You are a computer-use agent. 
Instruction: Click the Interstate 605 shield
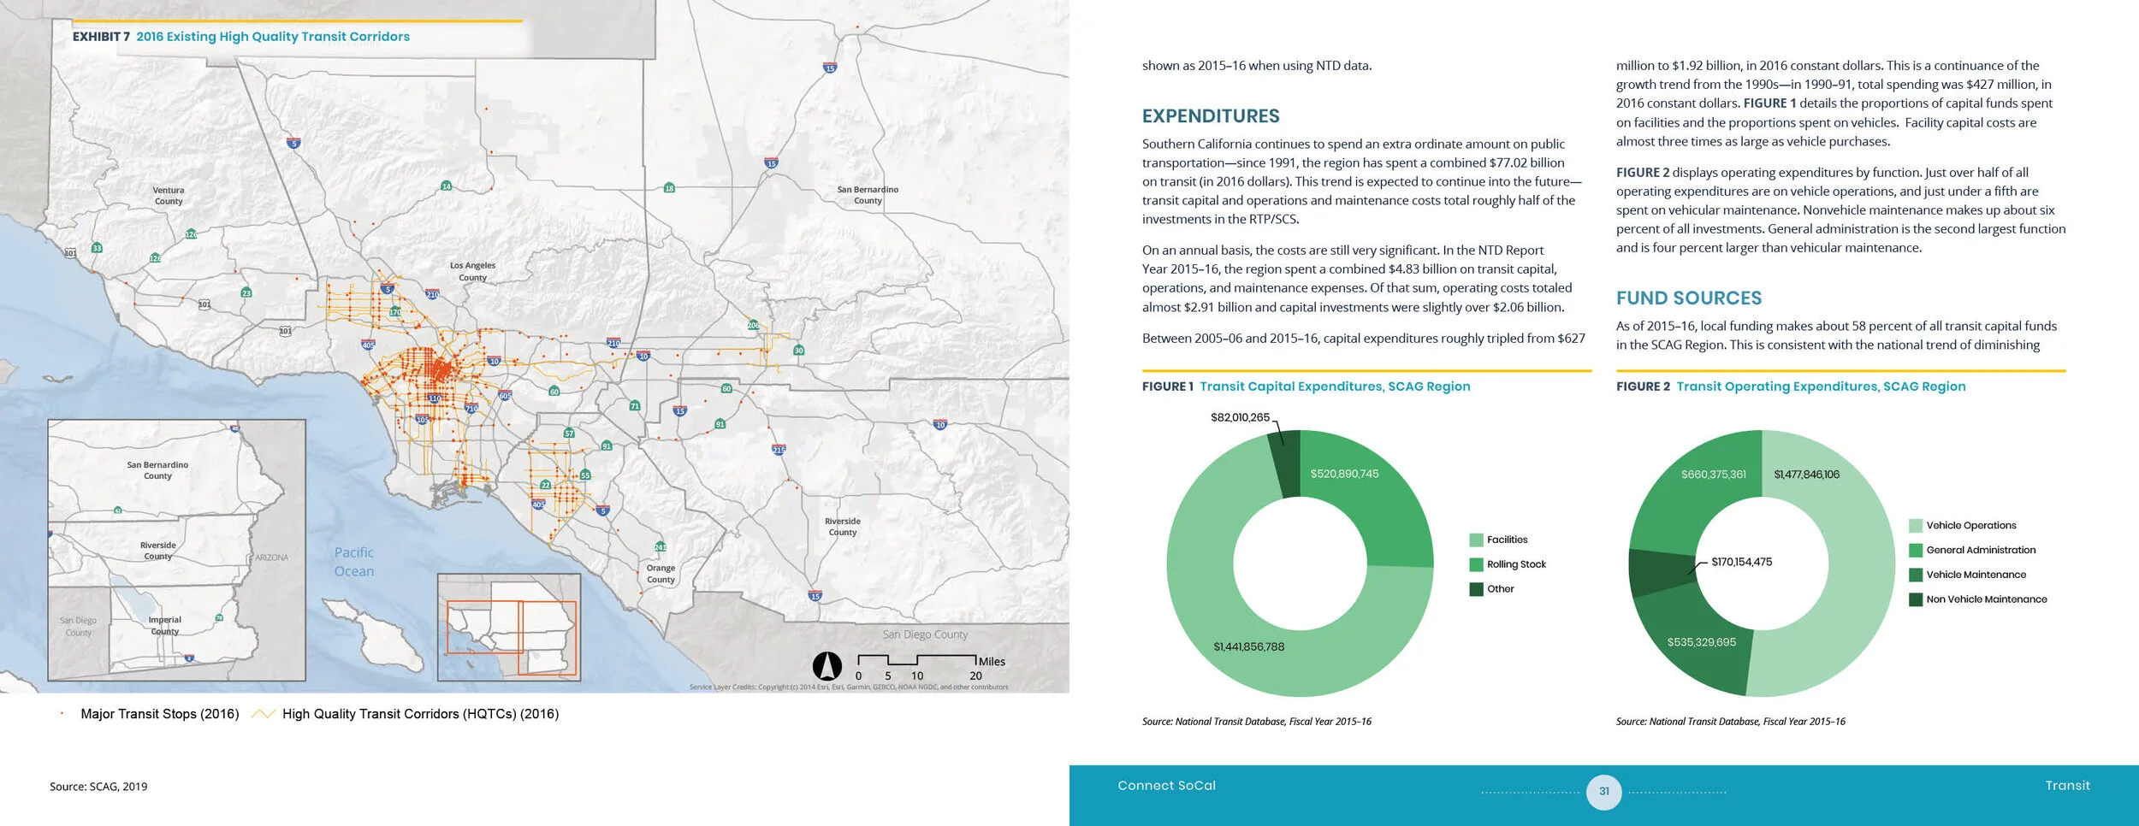(505, 396)
